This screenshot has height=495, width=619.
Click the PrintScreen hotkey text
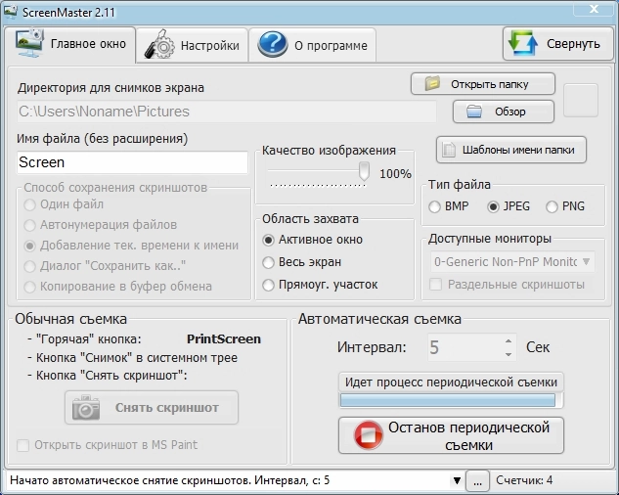click(x=224, y=338)
